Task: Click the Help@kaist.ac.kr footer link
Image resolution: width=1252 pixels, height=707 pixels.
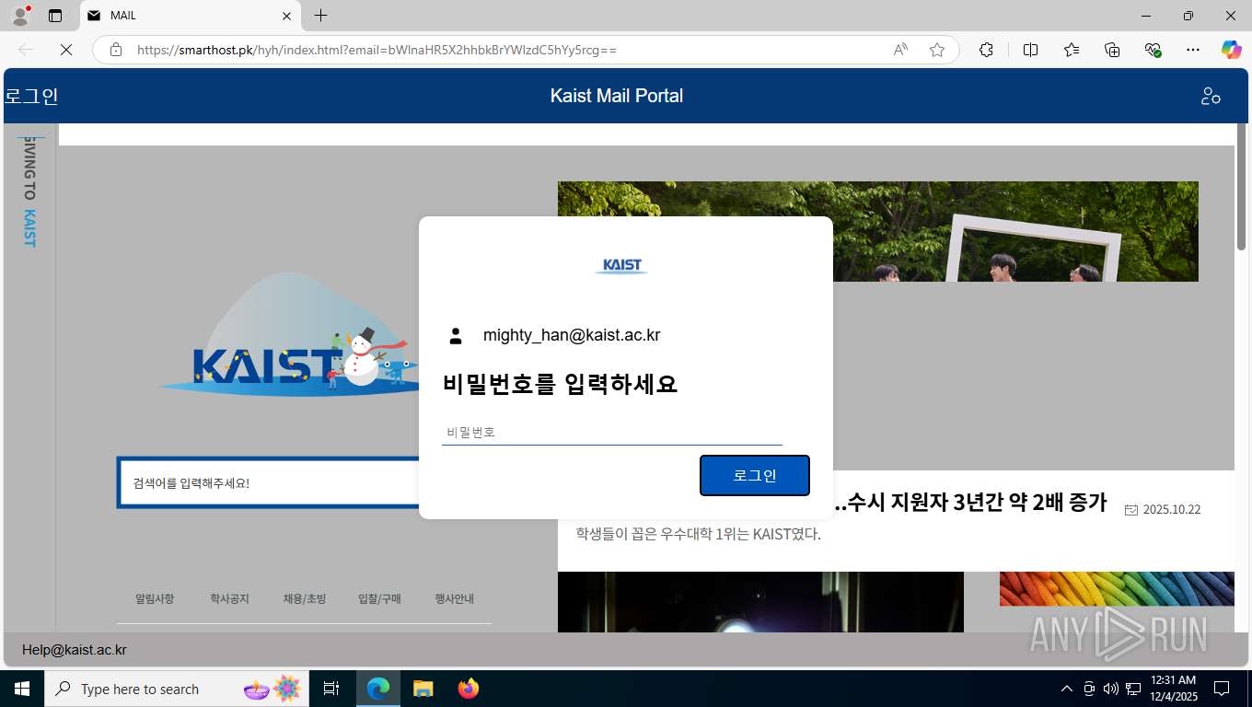Action: tap(75, 650)
